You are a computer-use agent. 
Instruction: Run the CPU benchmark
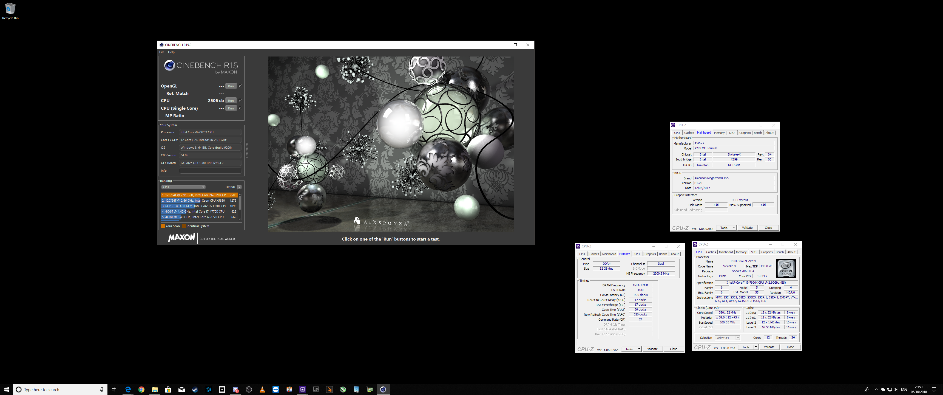231,100
